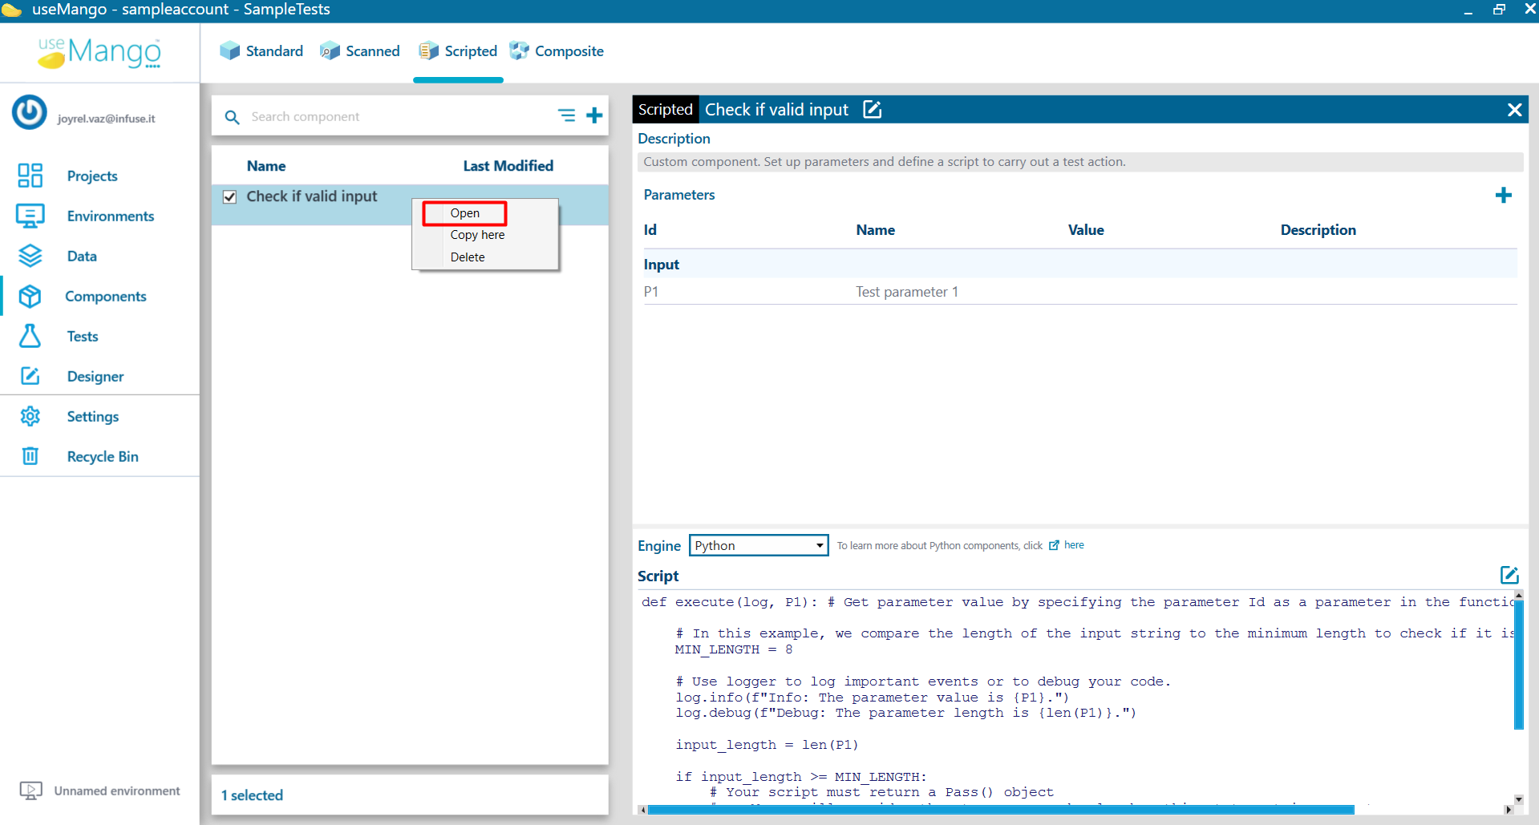Click the 'Check if valid input' panel title

776,110
